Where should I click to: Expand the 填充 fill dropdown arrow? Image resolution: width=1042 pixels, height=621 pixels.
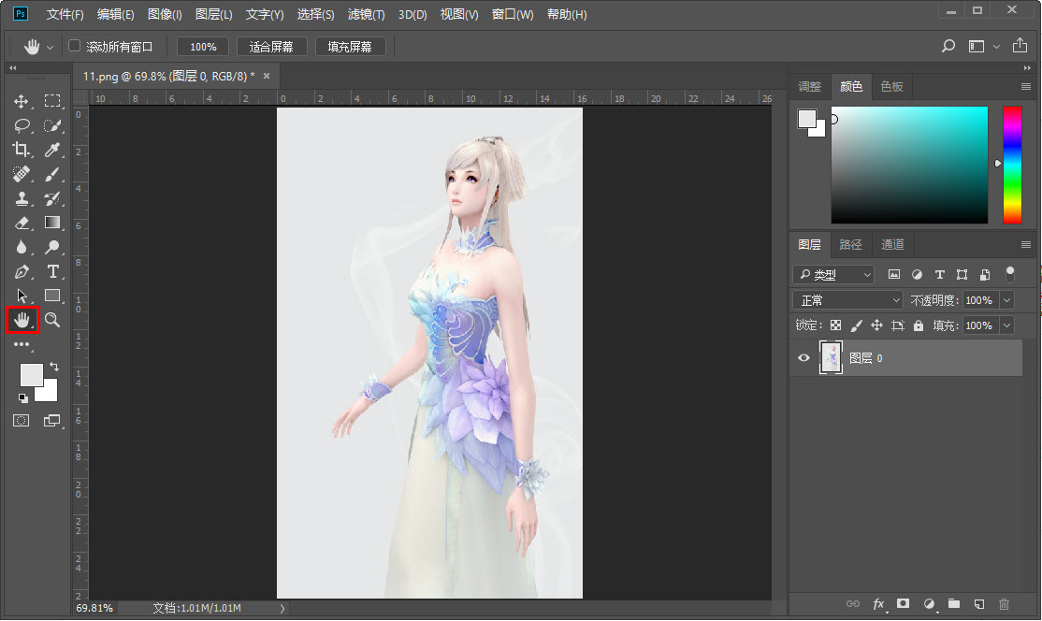tap(1007, 325)
